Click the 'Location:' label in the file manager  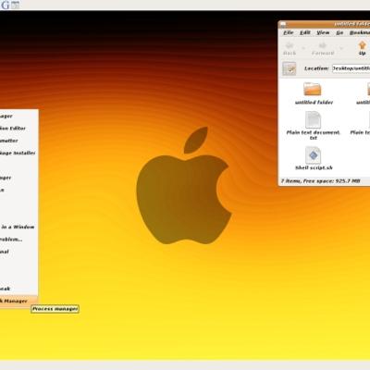pyautogui.click(x=316, y=68)
